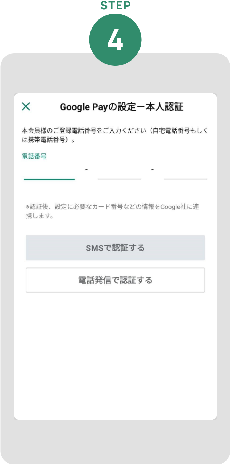Click the STEP label above the circle

point(115,5)
